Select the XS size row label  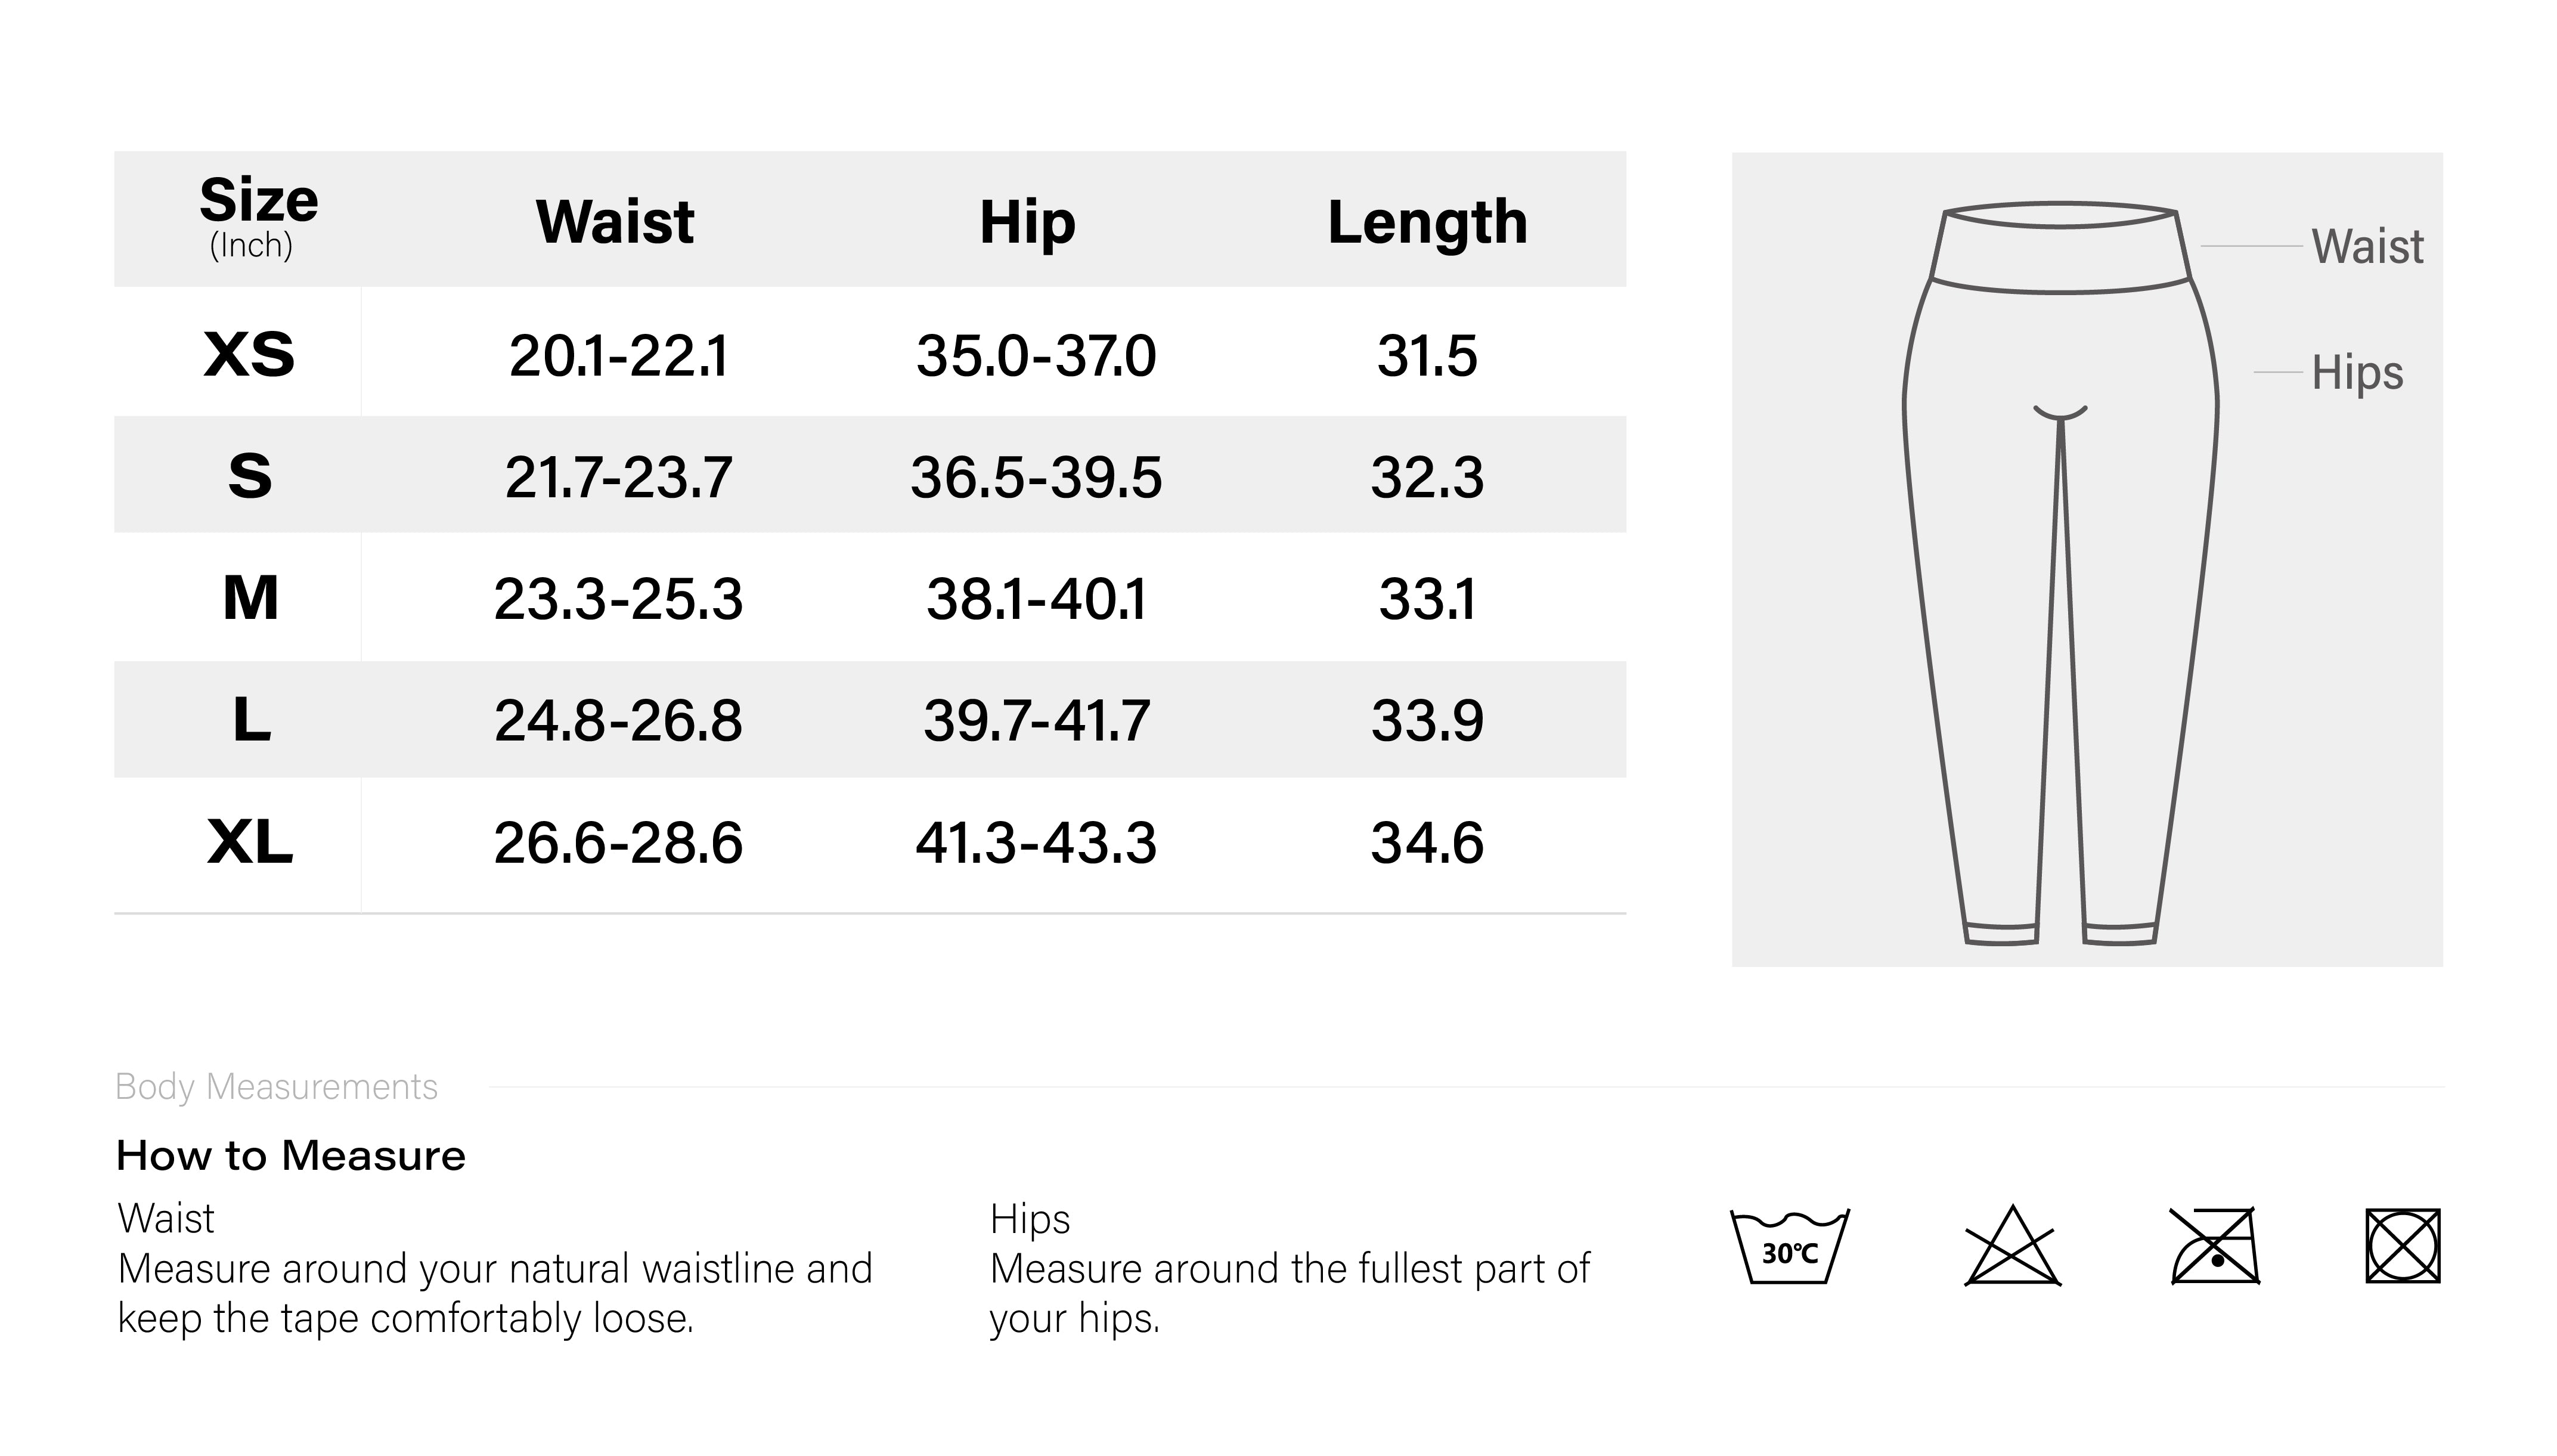pyautogui.click(x=249, y=354)
